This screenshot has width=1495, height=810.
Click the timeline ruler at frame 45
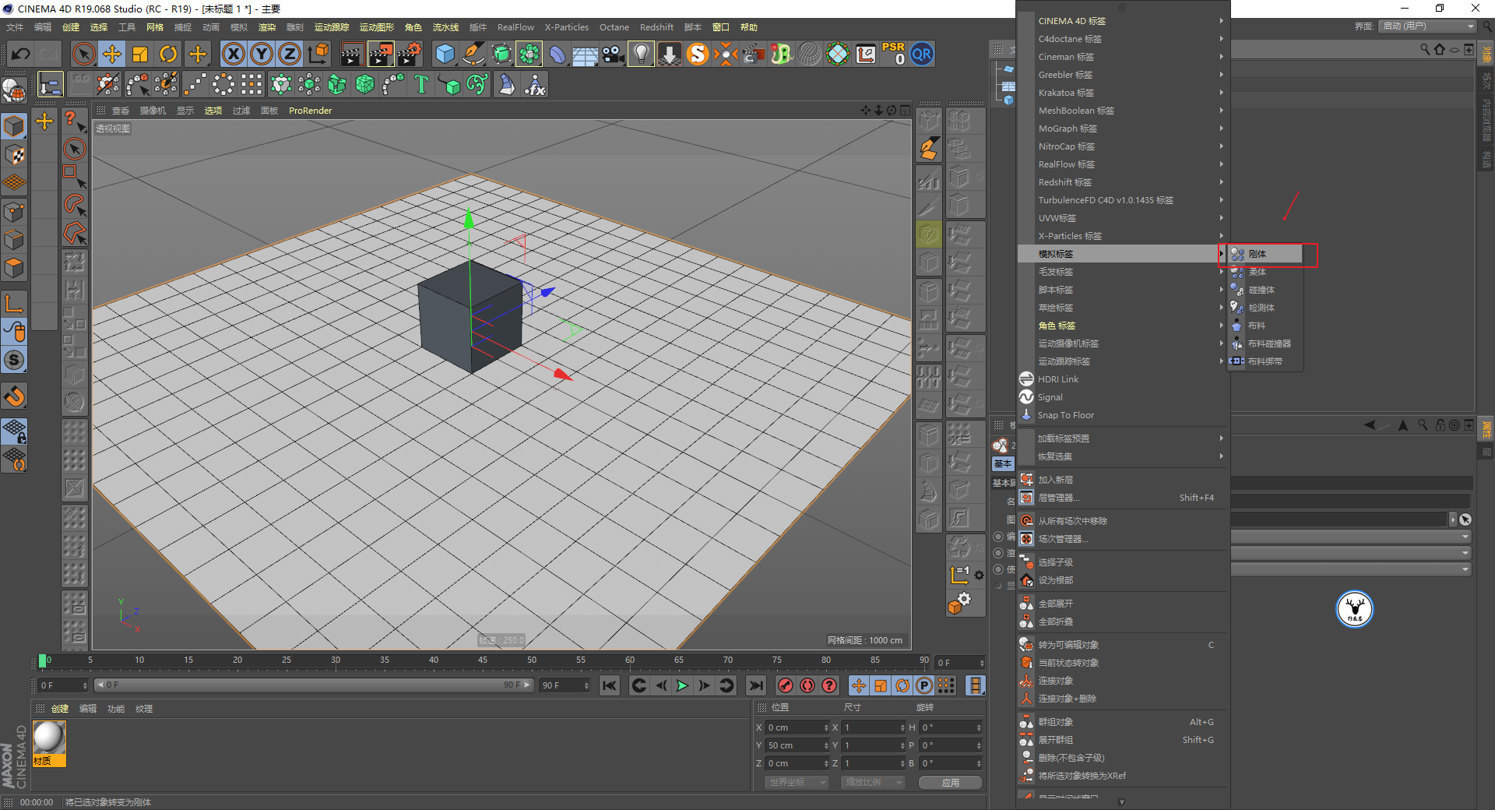(483, 660)
